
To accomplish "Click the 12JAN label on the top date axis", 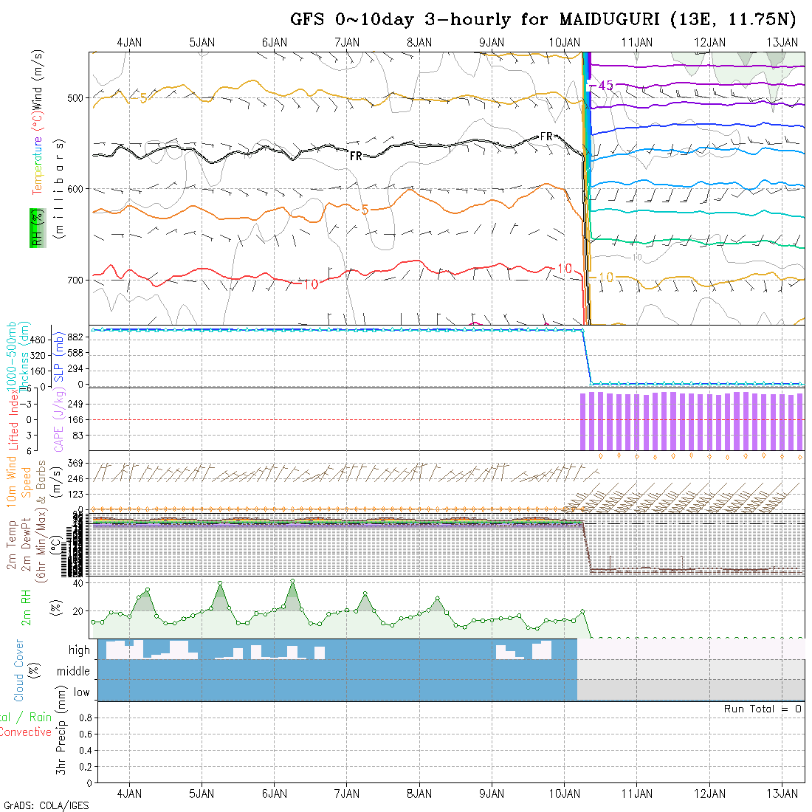I will click(709, 43).
